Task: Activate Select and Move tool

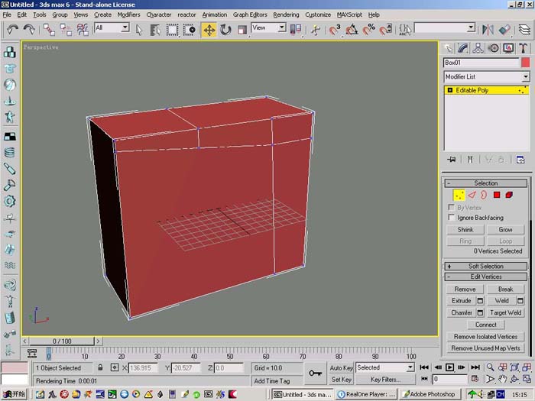Action: coord(209,30)
